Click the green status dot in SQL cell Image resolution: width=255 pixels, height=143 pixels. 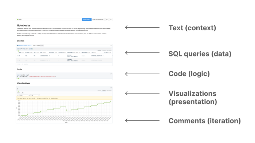[18, 51]
